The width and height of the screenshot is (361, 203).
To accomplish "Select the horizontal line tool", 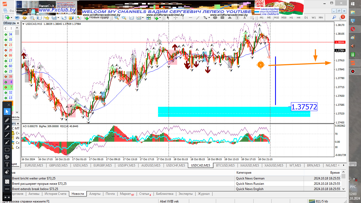I will coord(191,18).
